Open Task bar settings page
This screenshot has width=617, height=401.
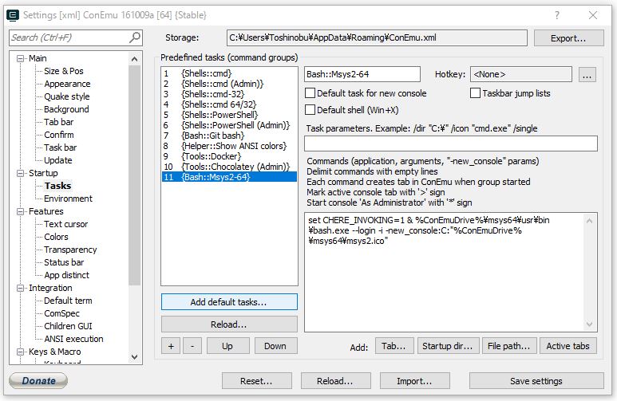[x=60, y=147]
